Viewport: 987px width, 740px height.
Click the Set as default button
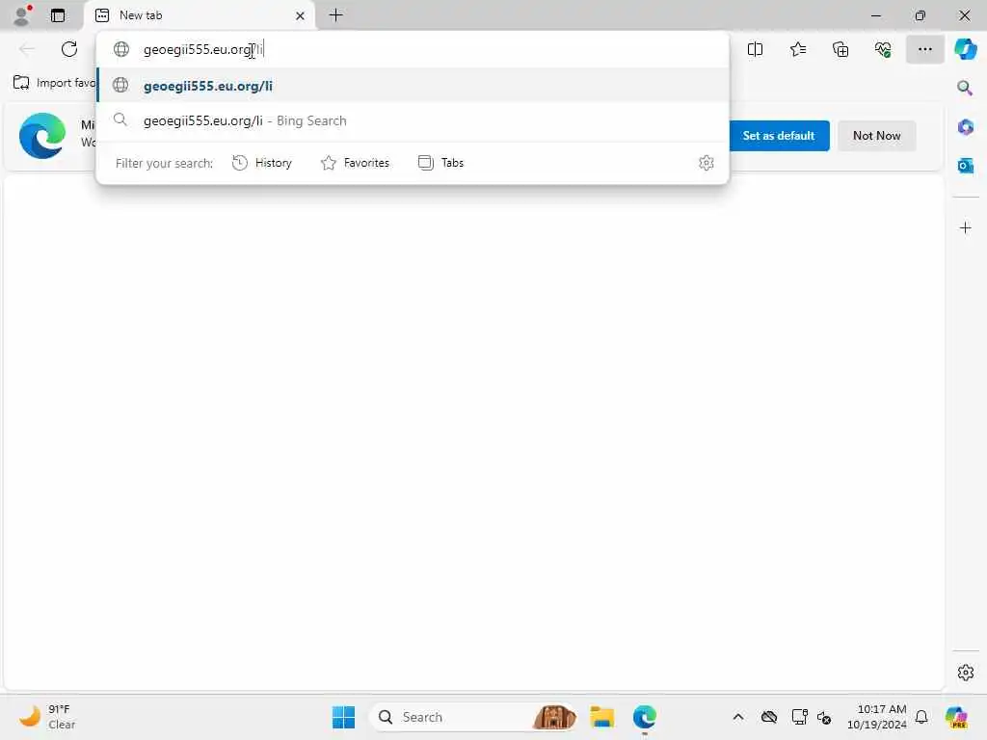point(778,135)
